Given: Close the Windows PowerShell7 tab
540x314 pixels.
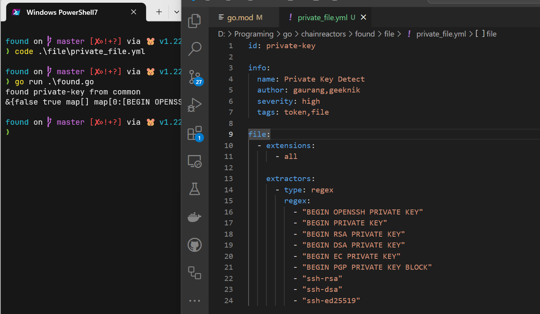Looking at the screenshot, I should [x=134, y=12].
